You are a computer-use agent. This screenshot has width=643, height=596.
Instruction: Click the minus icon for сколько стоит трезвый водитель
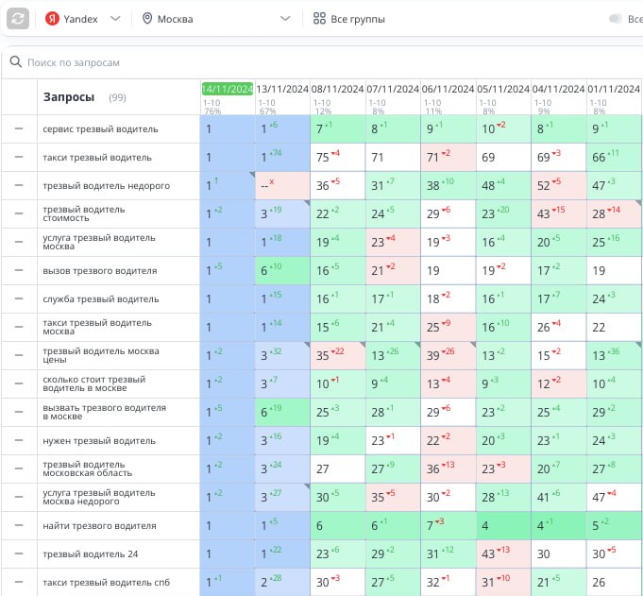[19, 383]
